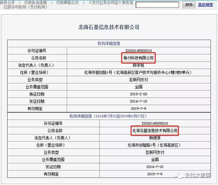Screen dimensions: 218x185
Task: Select the first license number Z2026145000010
Action: point(139,51)
